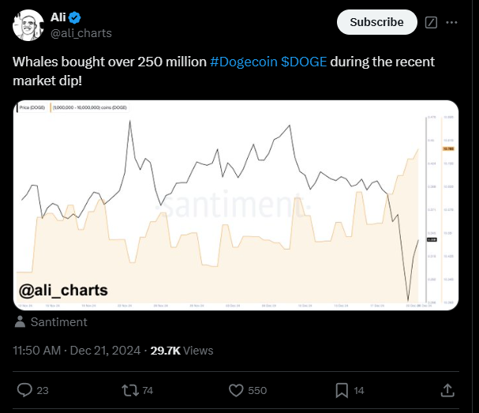Click the blue verified badge
The height and width of the screenshot is (413, 479).
(x=74, y=17)
